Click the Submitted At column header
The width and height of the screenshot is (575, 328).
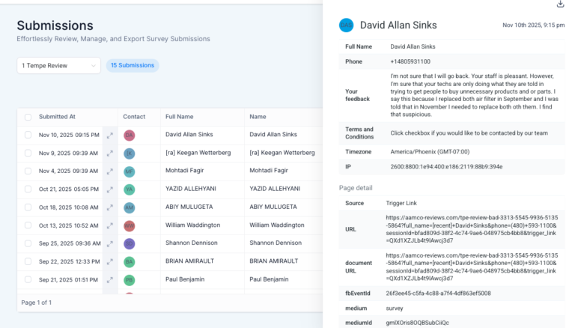click(x=57, y=117)
